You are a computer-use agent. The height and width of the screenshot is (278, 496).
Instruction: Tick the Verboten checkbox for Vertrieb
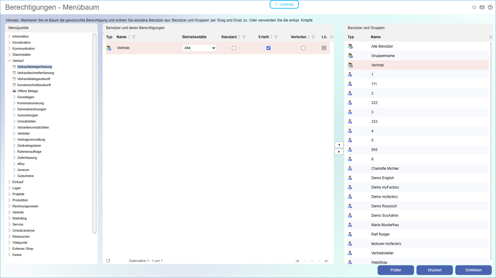303,48
